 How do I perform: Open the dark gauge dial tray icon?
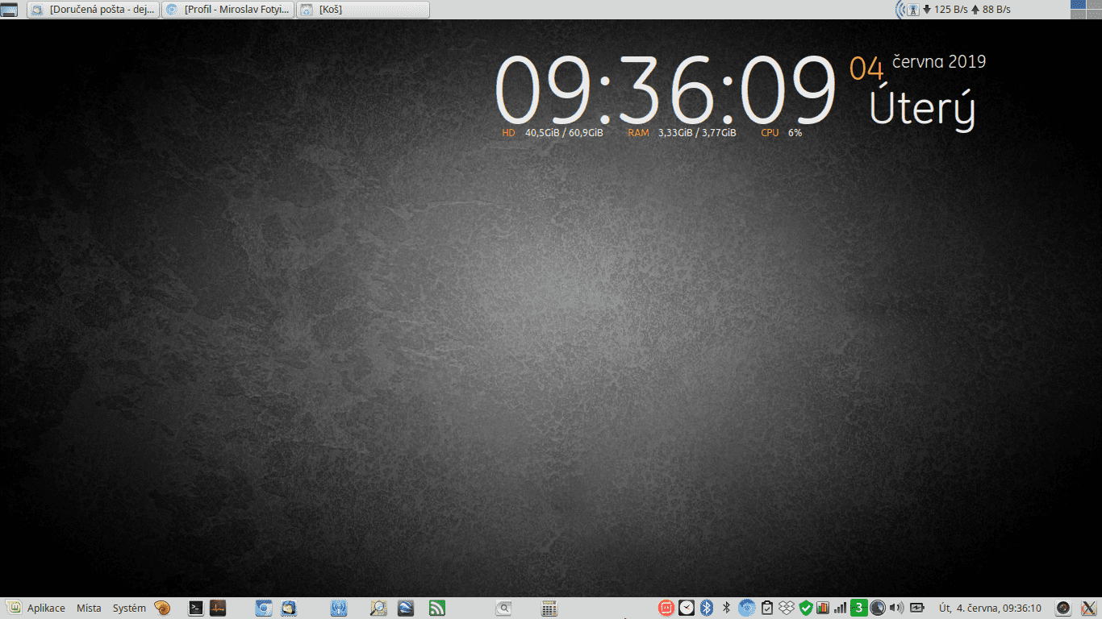coord(878,608)
